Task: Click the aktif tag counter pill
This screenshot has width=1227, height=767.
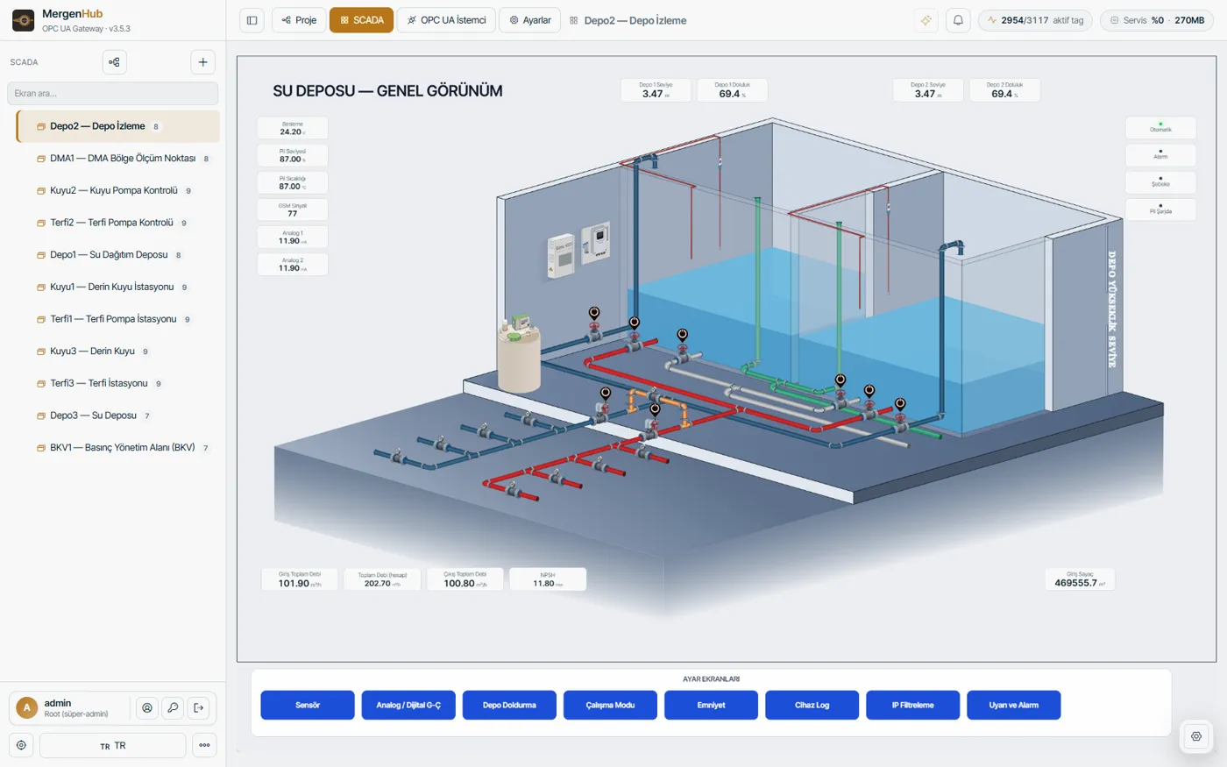Action: point(1035,20)
